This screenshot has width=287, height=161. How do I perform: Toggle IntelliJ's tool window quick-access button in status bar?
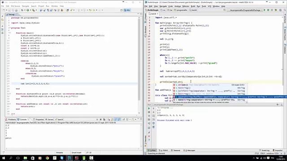(x=145, y=153)
